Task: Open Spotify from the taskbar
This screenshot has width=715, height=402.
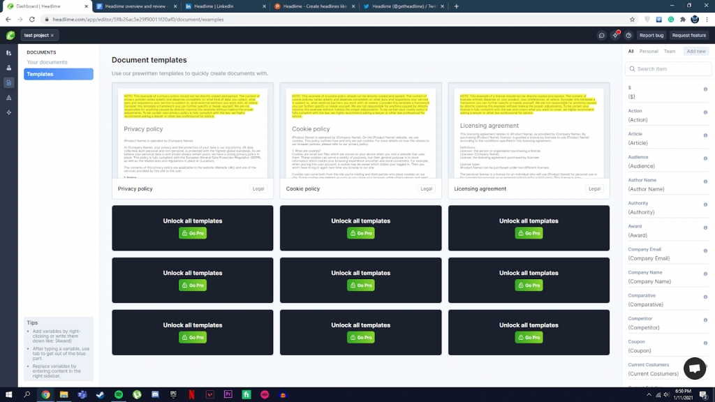Action: coord(119,395)
